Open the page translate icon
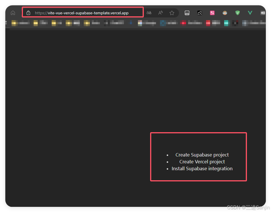271x212 pixels. (149, 13)
